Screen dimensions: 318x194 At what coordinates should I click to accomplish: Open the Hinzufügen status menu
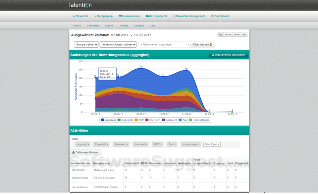coord(212,144)
